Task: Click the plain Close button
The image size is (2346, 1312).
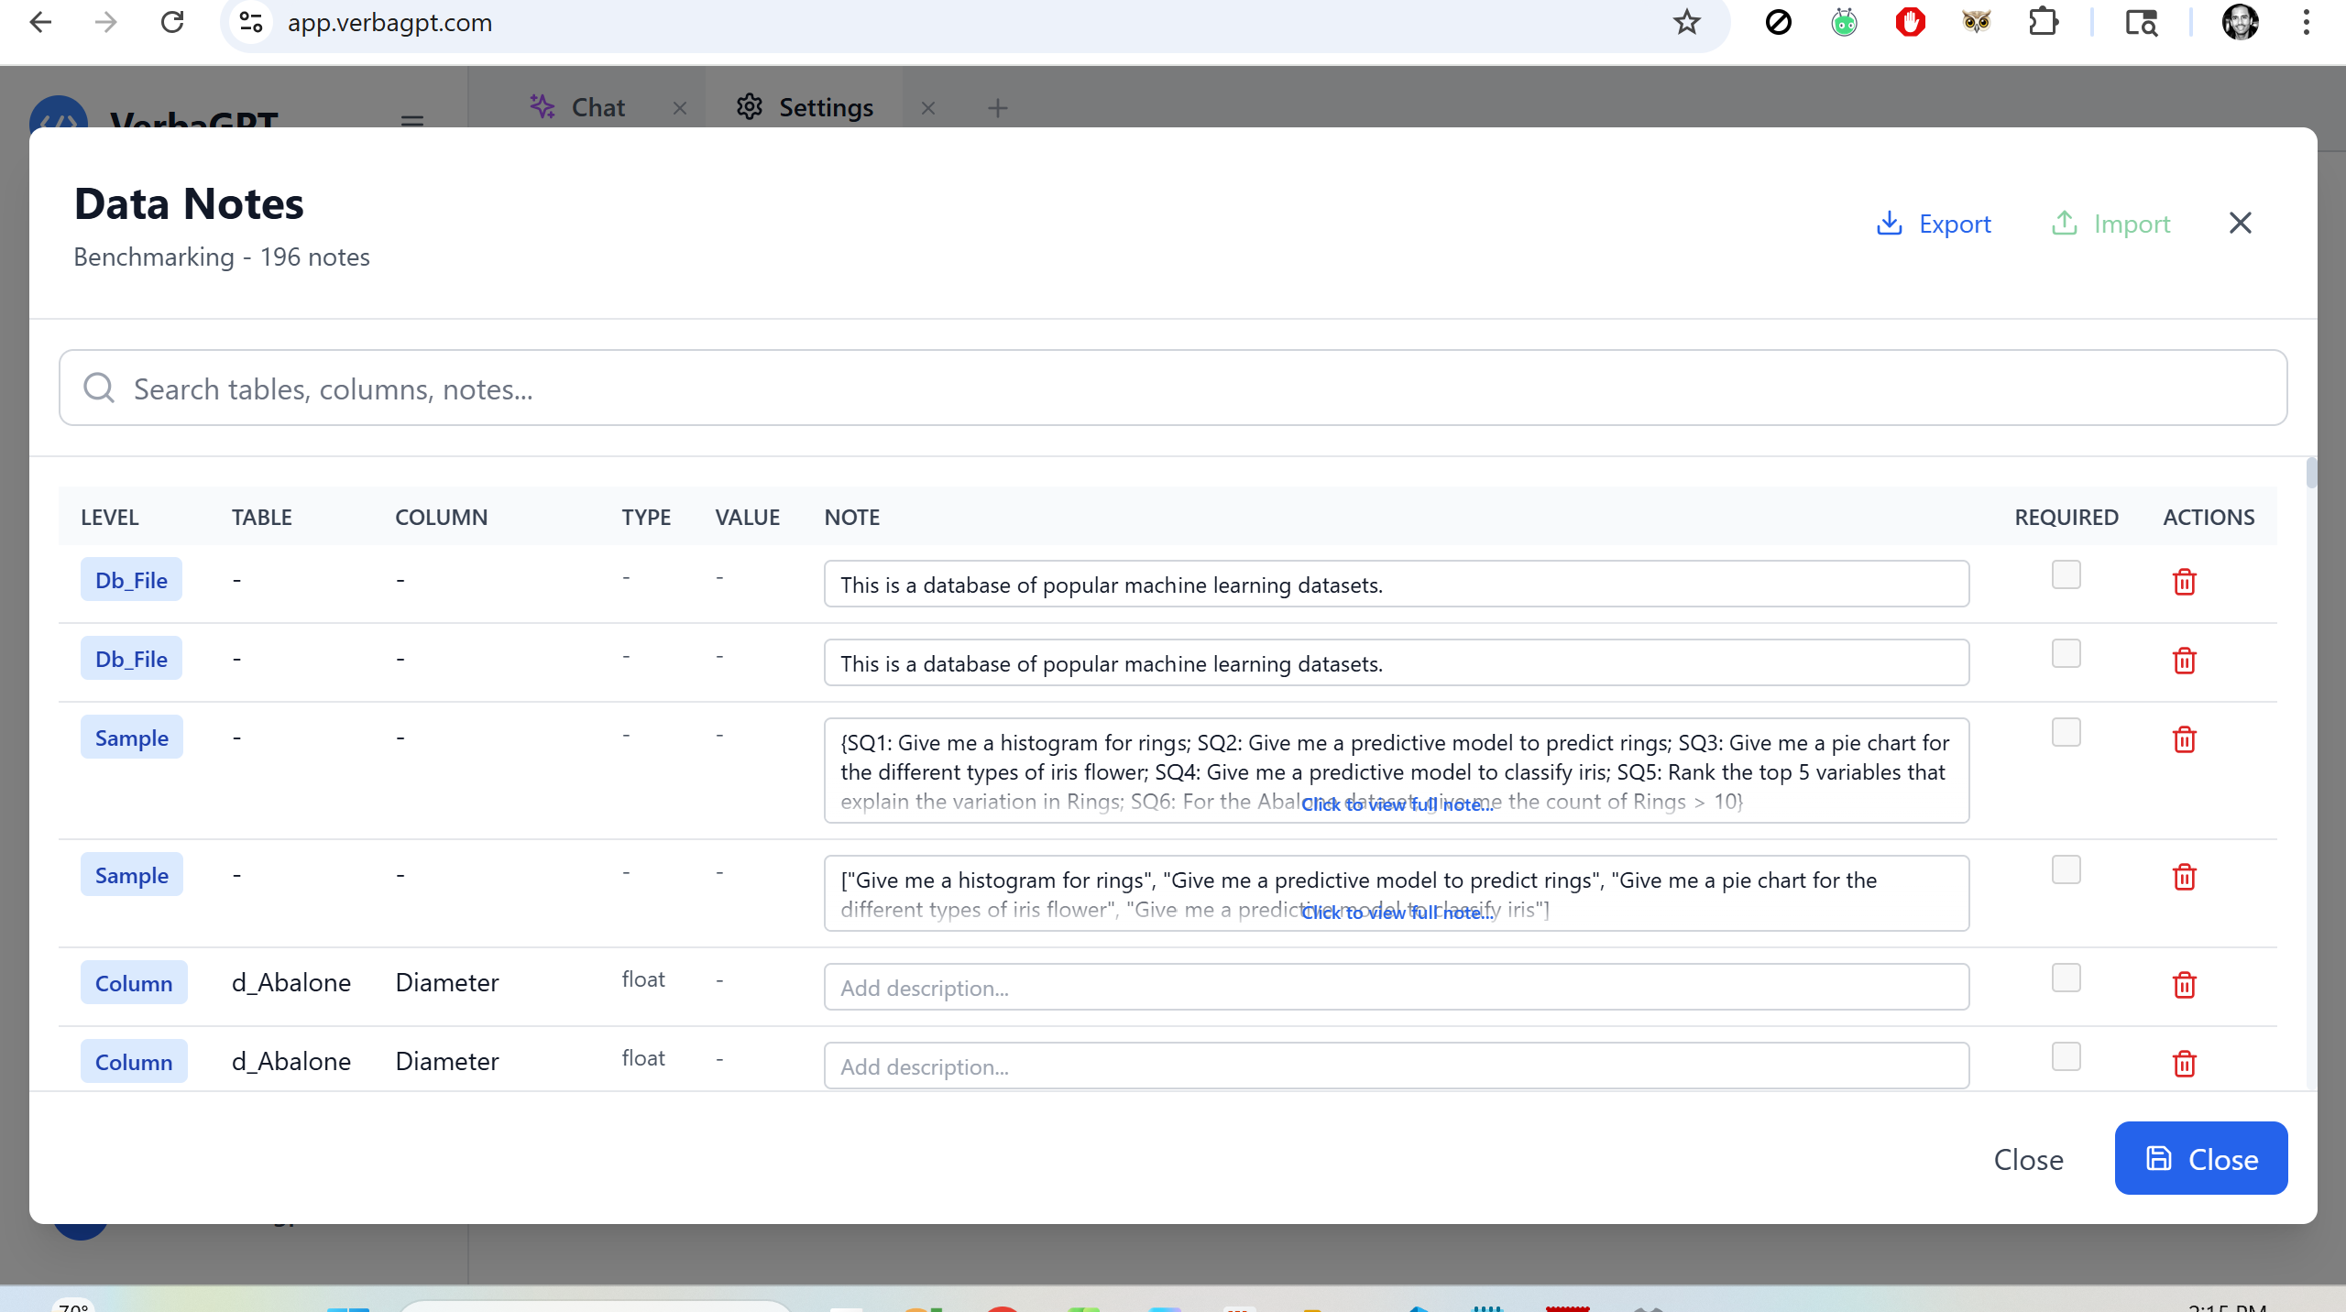Action: [2027, 1159]
